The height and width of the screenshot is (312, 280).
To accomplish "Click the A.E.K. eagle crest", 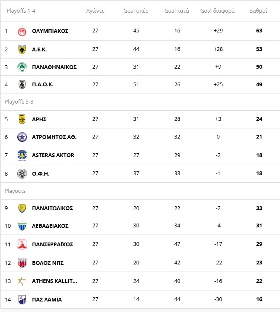I will pos(22,49).
